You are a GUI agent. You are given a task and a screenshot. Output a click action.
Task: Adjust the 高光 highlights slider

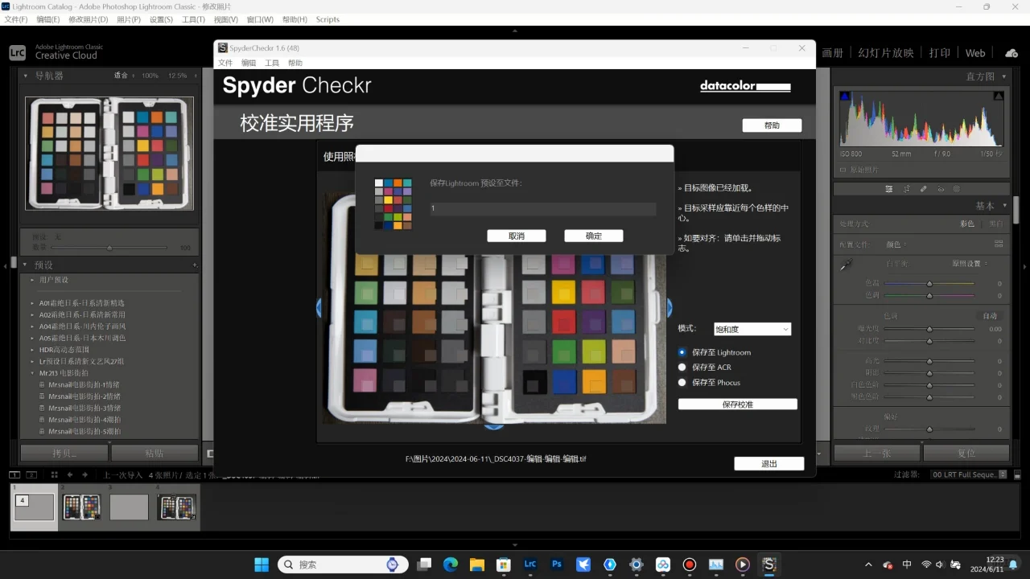point(929,361)
